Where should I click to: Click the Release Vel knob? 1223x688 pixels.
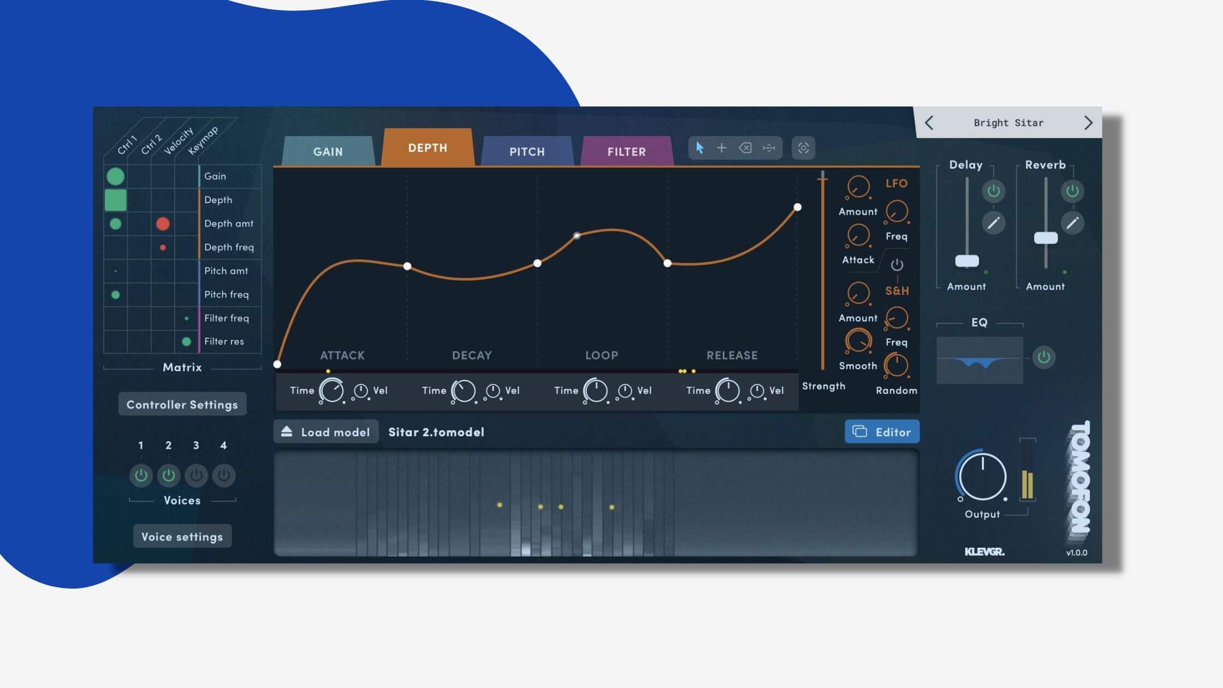click(x=757, y=391)
